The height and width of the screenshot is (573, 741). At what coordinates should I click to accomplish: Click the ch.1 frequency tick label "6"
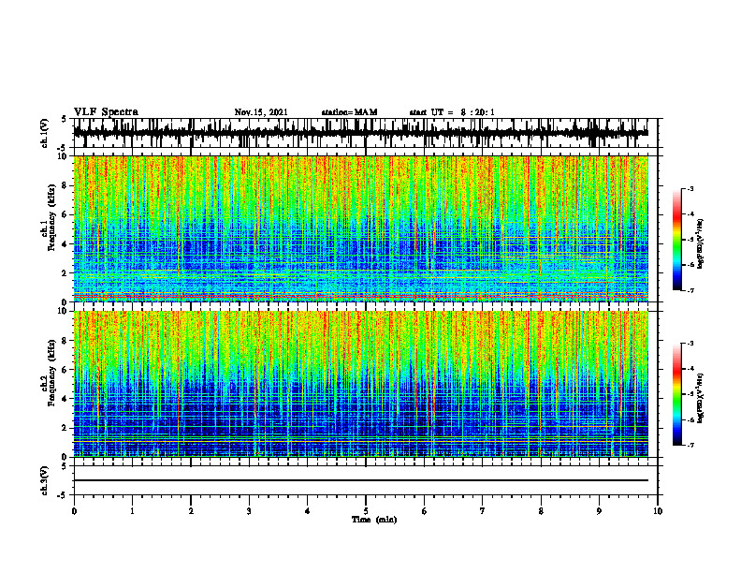pyautogui.click(x=65, y=215)
